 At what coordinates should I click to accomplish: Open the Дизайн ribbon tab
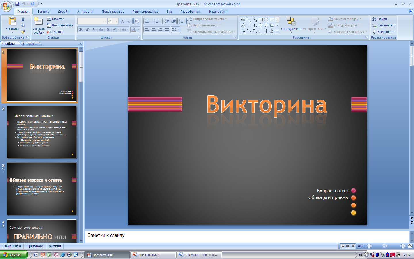(x=64, y=12)
